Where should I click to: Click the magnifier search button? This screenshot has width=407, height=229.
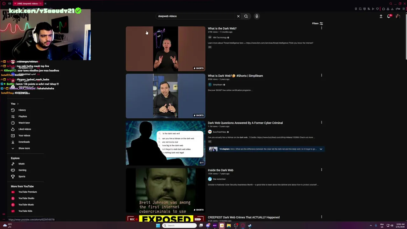pyautogui.click(x=246, y=16)
